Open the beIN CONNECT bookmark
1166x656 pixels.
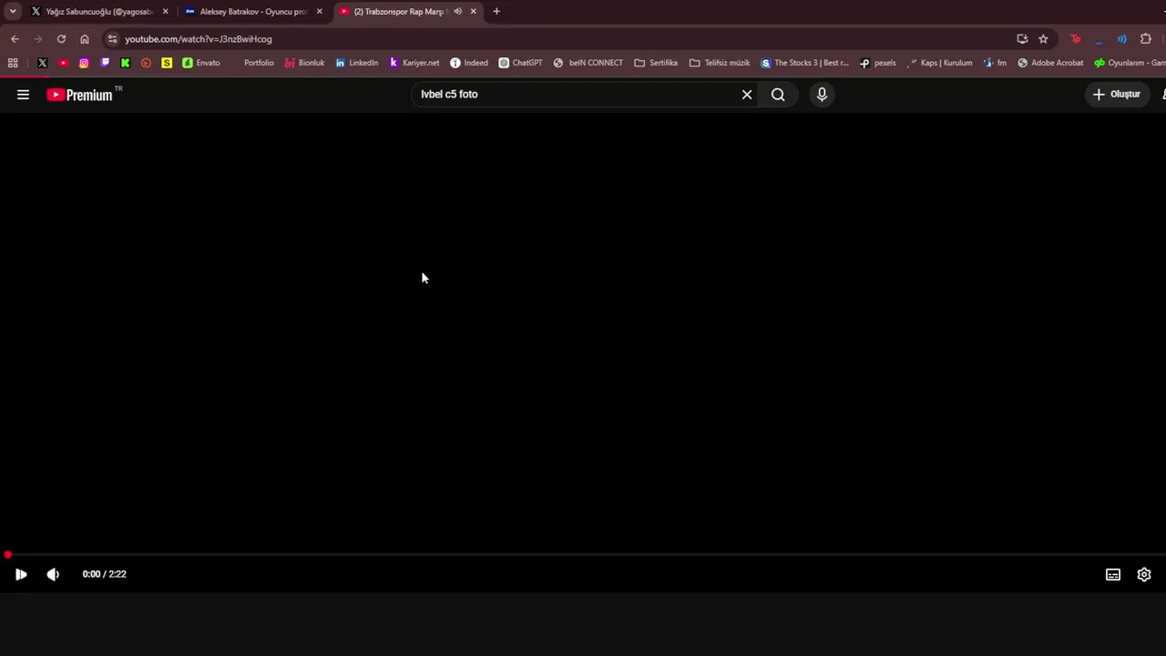588,63
